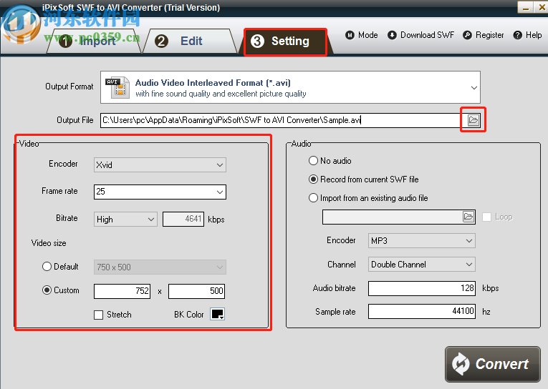Open the output file browse folder icon
Viewport: 548px width, 389px height.
474,120
